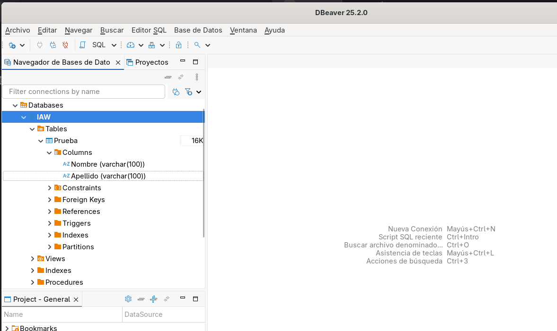The height and width of the screenshot is (331, 557).
Task: Click the Disconnect red plug toolbar icon
Action: click(x=65, y=45)
